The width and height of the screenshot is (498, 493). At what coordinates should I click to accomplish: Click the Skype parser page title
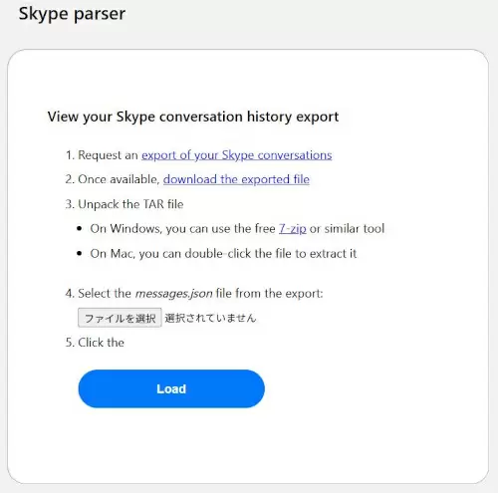[72, 14]
